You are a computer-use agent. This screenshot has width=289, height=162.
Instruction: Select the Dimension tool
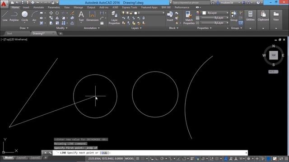pos(92,16)
